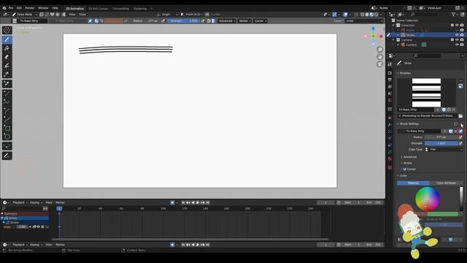Select the Annotate tool
The height and width of the screenshot is (263, 467).
click(x=7, y=156)
